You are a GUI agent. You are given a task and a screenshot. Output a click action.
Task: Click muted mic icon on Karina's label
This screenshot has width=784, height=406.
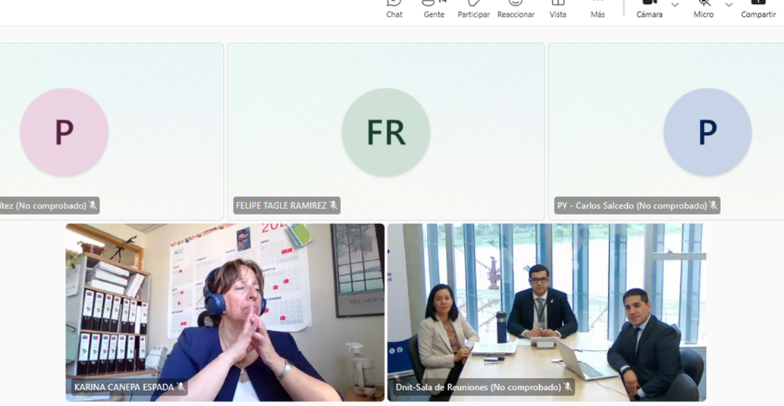click(x=180, y=387)
